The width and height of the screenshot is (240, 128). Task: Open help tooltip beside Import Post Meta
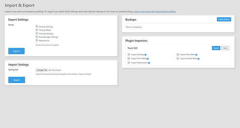tap(196, 55)
